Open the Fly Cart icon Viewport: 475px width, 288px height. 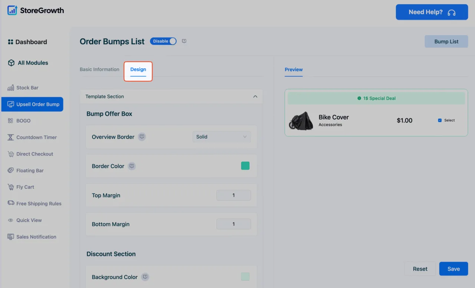pyautogui.click(x=11, y=187)
